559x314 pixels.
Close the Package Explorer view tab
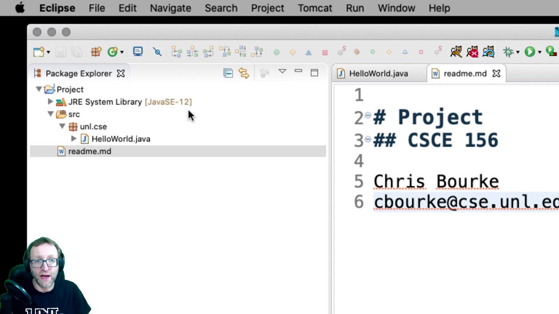pos(121,73)
